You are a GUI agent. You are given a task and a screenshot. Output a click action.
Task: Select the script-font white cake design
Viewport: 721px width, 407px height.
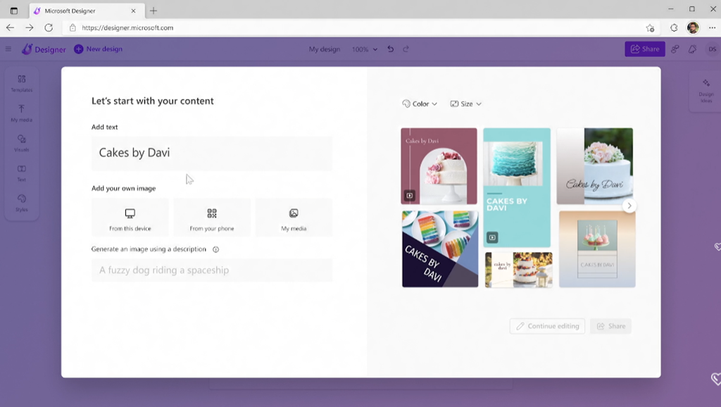pos(594,166)
